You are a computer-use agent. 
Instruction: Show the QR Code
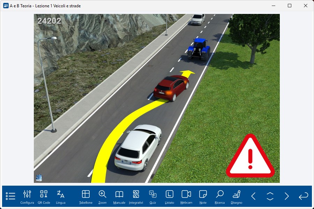coord(44,197)
